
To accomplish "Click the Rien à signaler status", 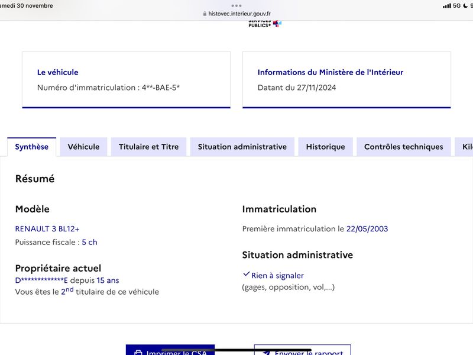I will (277, 276).
